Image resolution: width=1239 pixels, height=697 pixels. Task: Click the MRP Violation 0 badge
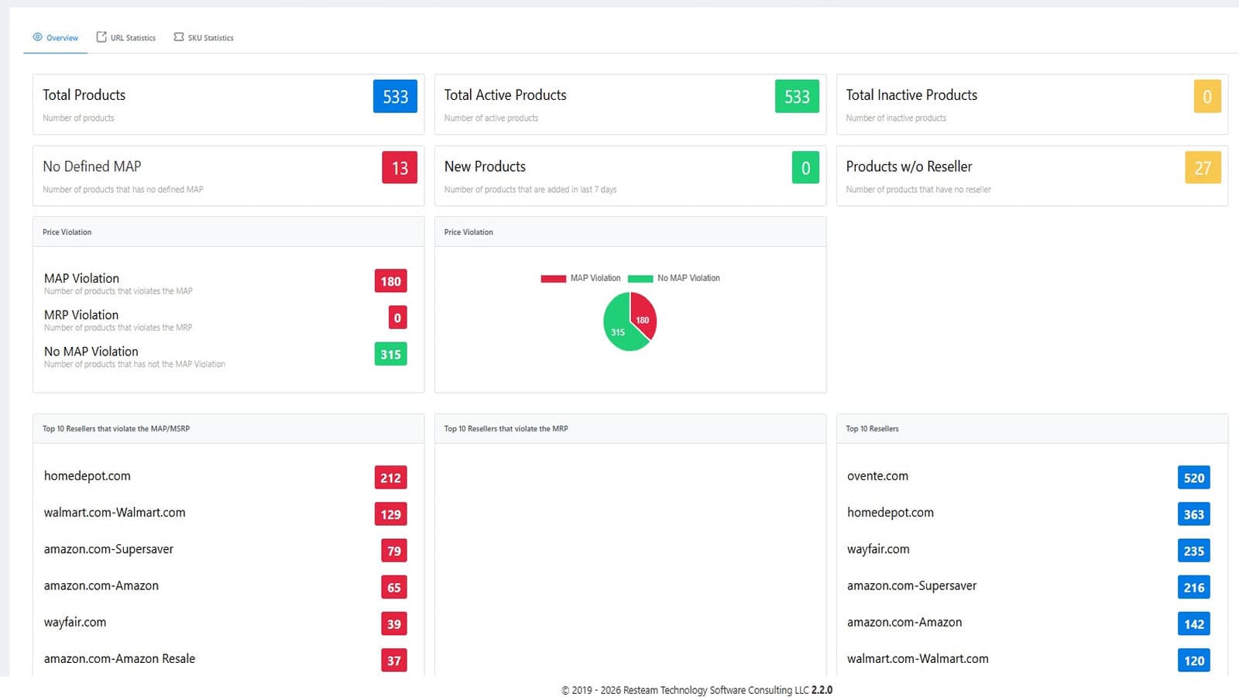[x=397, y=318]
